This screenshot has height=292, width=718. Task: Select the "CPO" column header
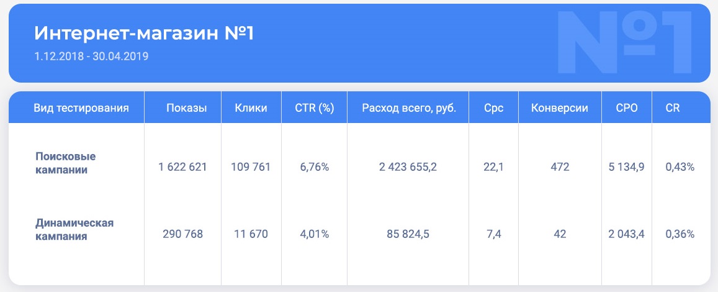click(x=627, y=108)
